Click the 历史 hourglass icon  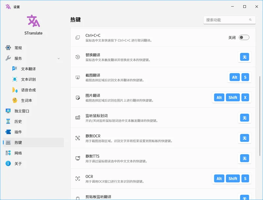pyautogui.click(x=8, y=121)
